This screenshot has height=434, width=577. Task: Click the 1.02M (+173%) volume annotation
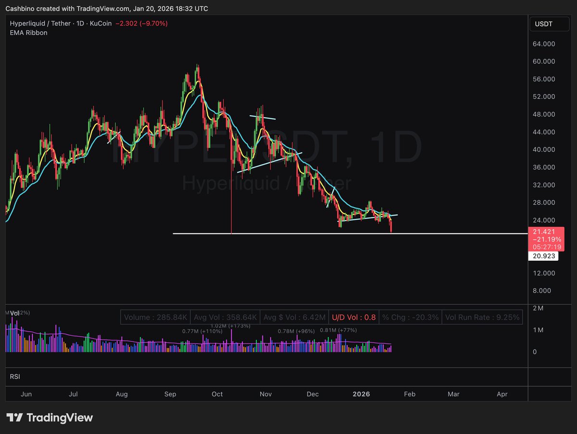click(230, 326)
